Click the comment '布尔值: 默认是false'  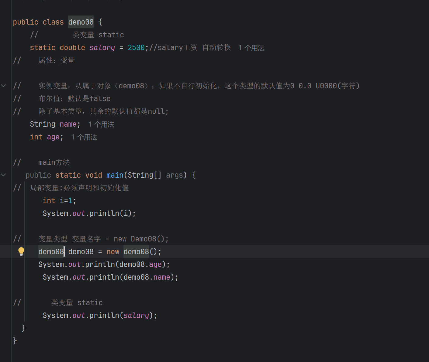[74, 98]
